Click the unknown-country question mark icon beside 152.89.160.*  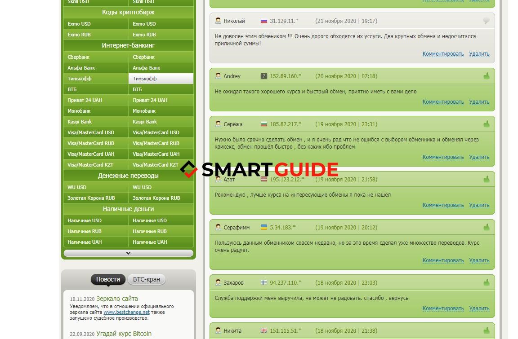[263, 76]
